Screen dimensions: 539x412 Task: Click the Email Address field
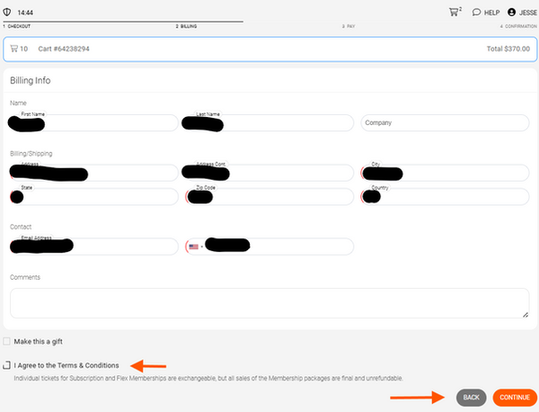[93, 246]
